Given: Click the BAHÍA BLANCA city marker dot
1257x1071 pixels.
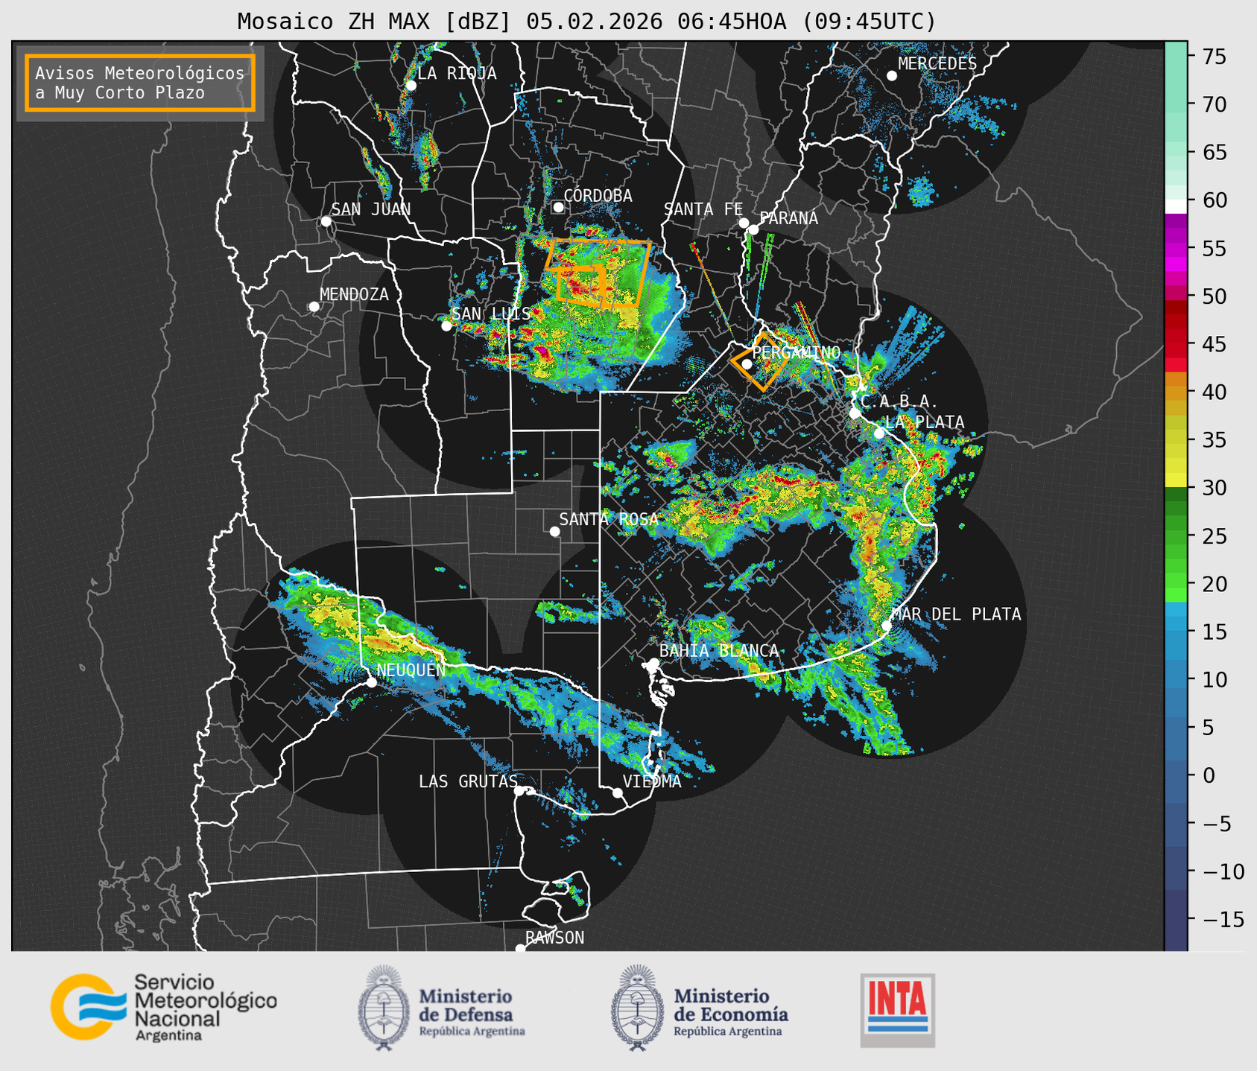Looking at the screenshot, I should pos(653,662).
